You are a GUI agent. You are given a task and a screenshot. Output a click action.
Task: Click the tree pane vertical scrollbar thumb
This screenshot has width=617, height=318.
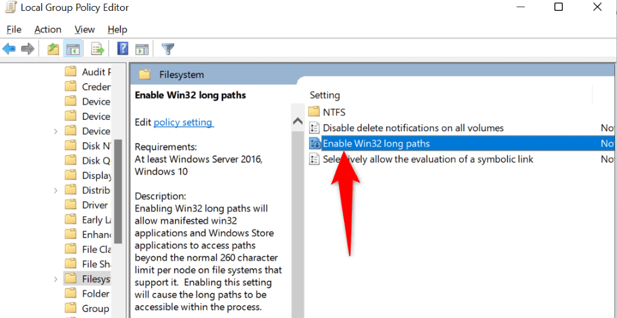point(117,192)
